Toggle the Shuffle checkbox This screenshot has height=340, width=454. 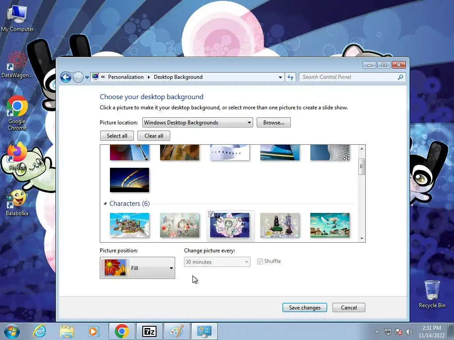coord(260,261)
